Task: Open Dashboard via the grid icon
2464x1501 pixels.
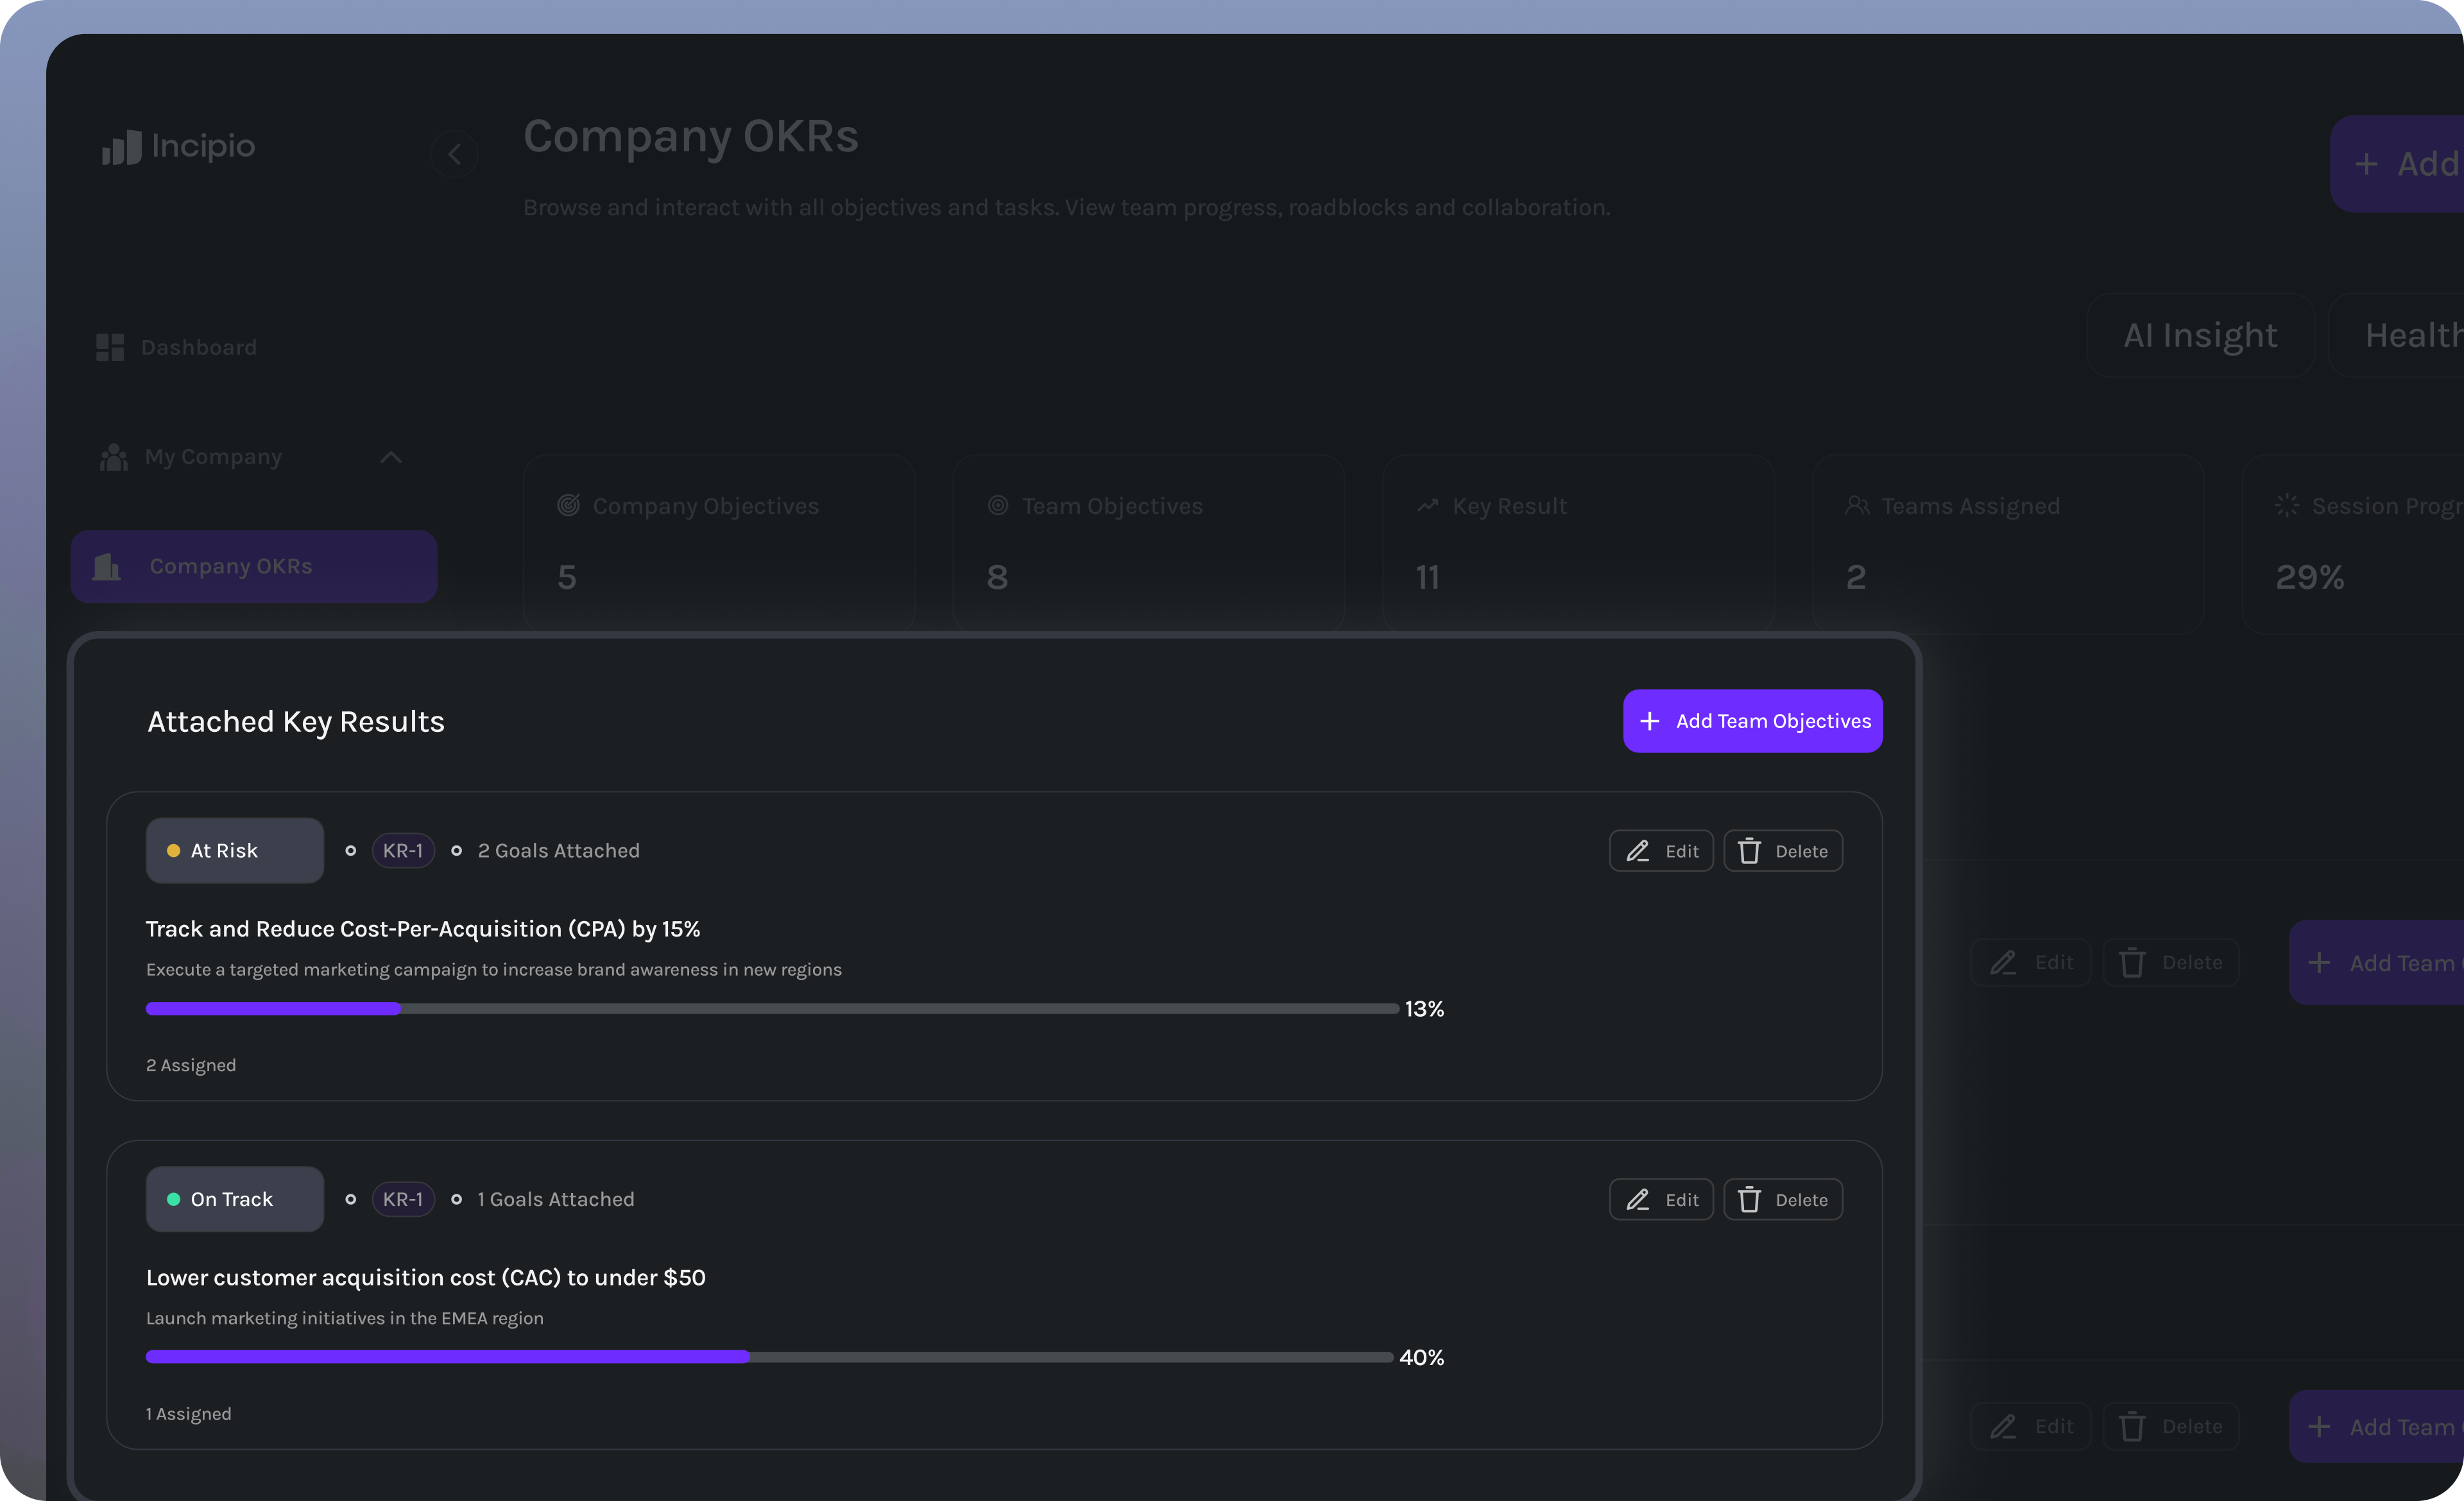Action: 111,347
